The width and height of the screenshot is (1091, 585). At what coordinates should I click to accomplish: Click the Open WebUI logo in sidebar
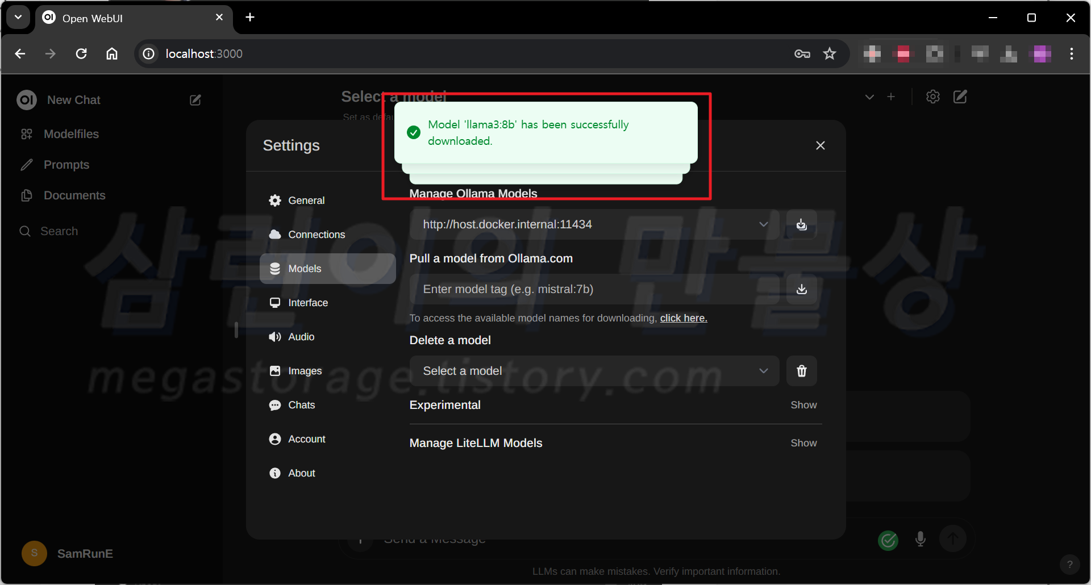click(x=27, y=100)
